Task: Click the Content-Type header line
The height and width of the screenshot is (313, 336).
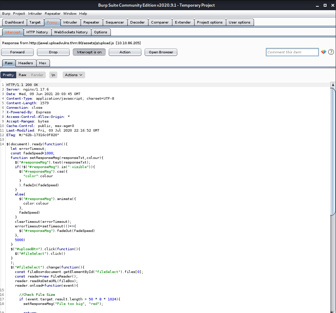Action: pos(60,99)
